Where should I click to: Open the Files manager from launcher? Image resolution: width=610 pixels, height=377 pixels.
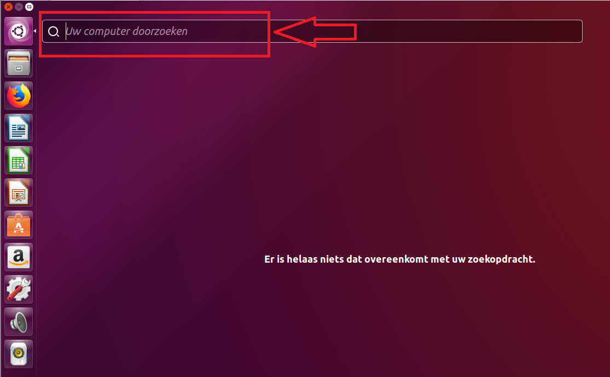pyautogui.click(x=19, y=63)
